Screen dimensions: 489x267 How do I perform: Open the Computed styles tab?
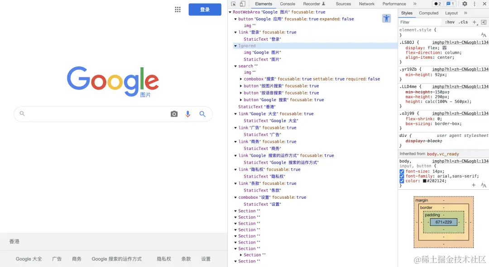[x=428, y=13]
